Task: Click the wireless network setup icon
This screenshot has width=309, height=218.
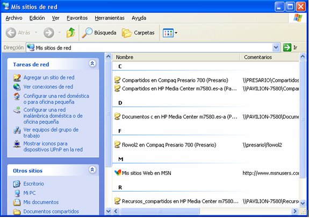Action: pos(17,110)
